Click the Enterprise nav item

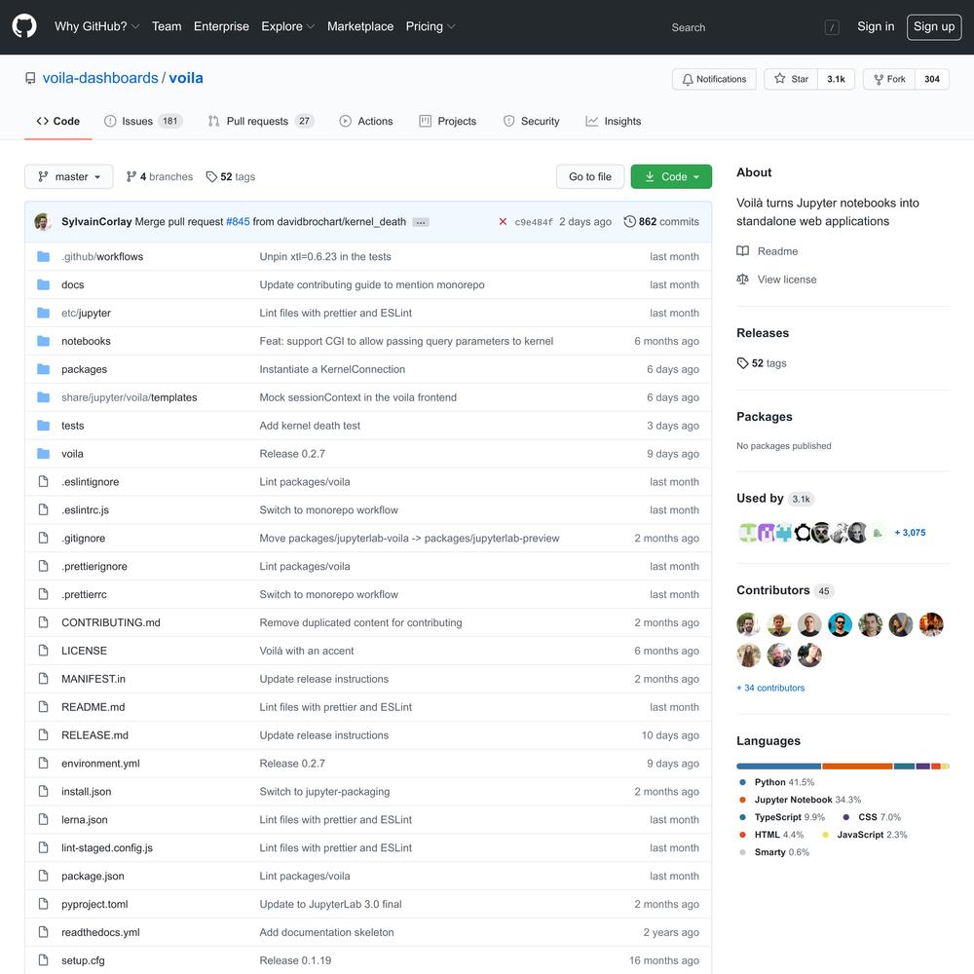221,26
